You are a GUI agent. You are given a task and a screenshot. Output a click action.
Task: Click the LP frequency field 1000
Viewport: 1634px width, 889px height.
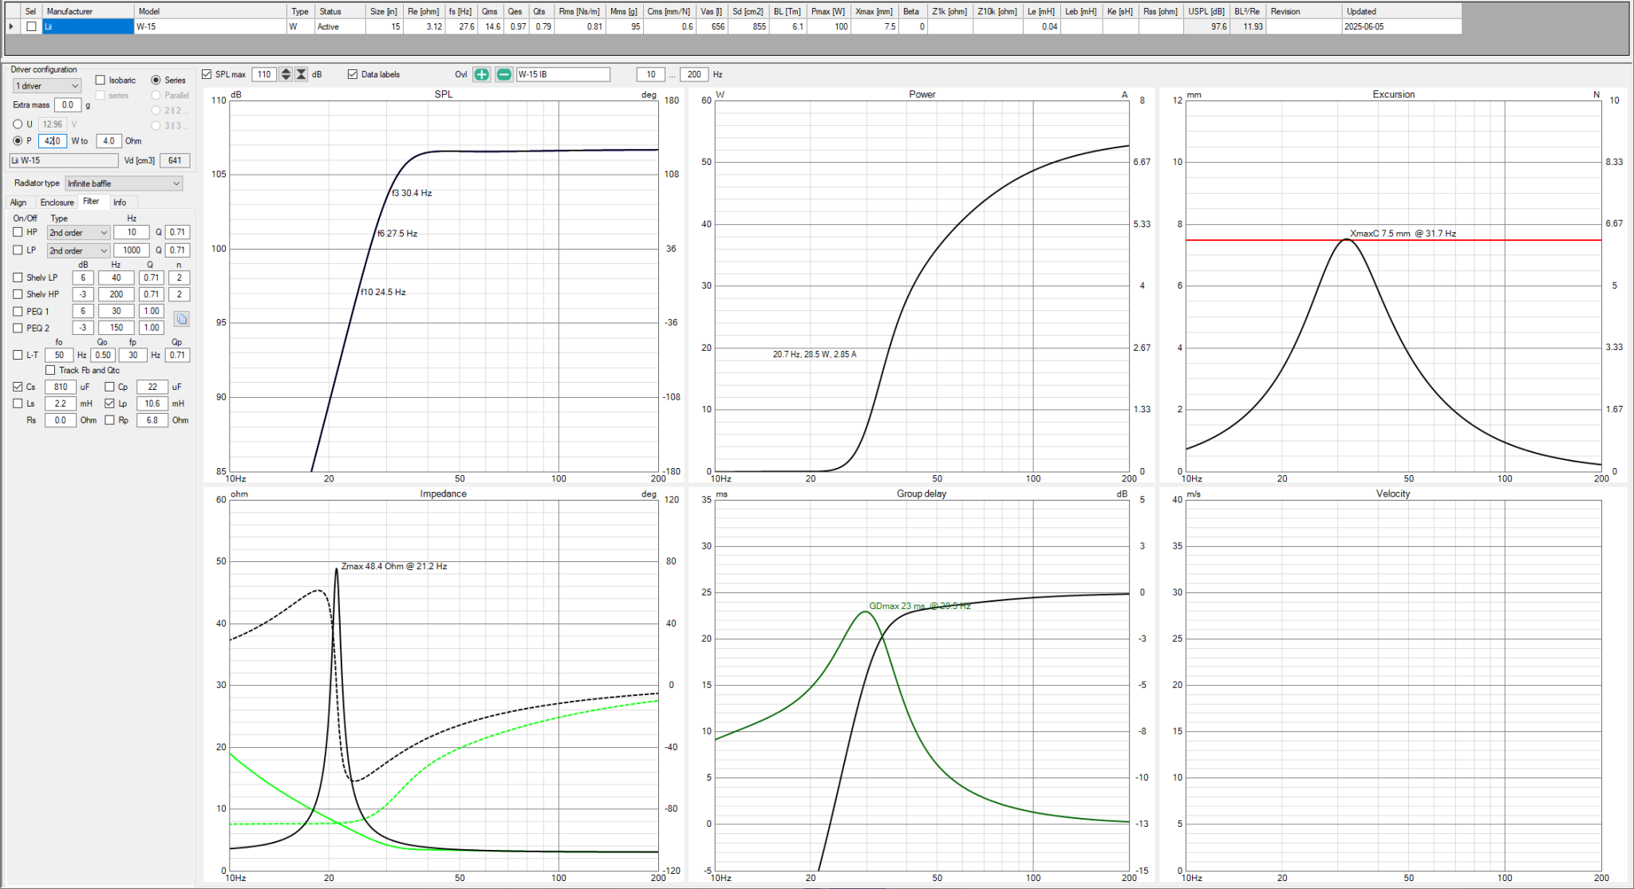coord(132,250)
